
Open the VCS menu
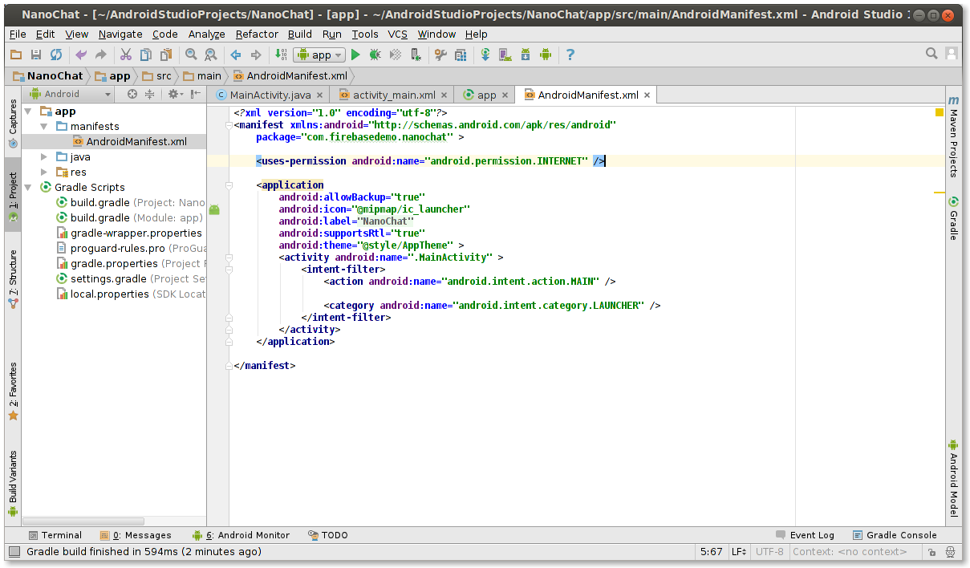click(x=398, y=34)
